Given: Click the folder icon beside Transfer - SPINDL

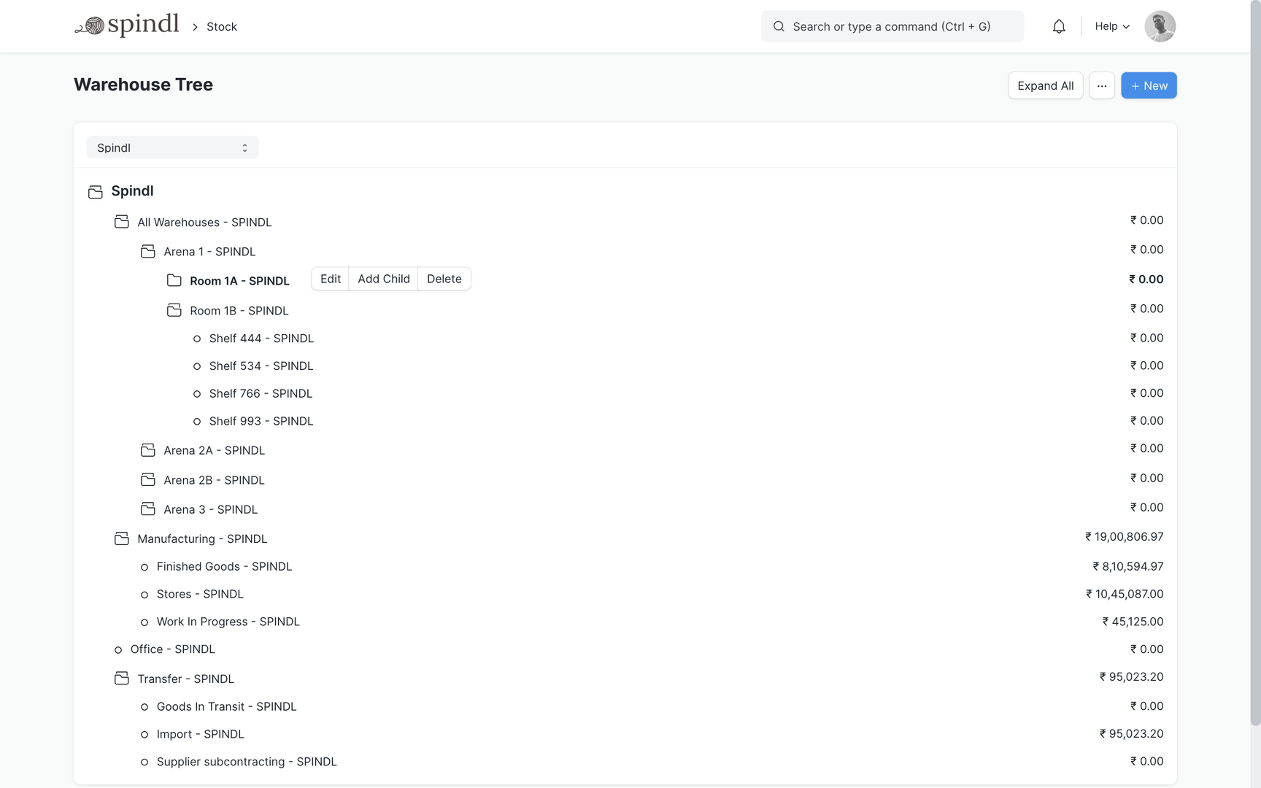Looking at the screenshot, I should tap(122, 679).
